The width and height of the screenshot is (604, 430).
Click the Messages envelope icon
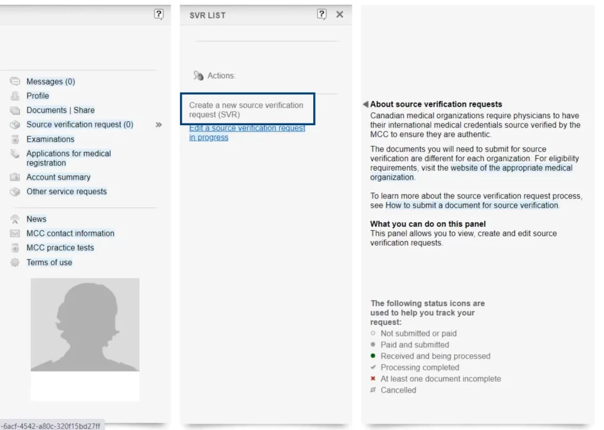point(15,82)
